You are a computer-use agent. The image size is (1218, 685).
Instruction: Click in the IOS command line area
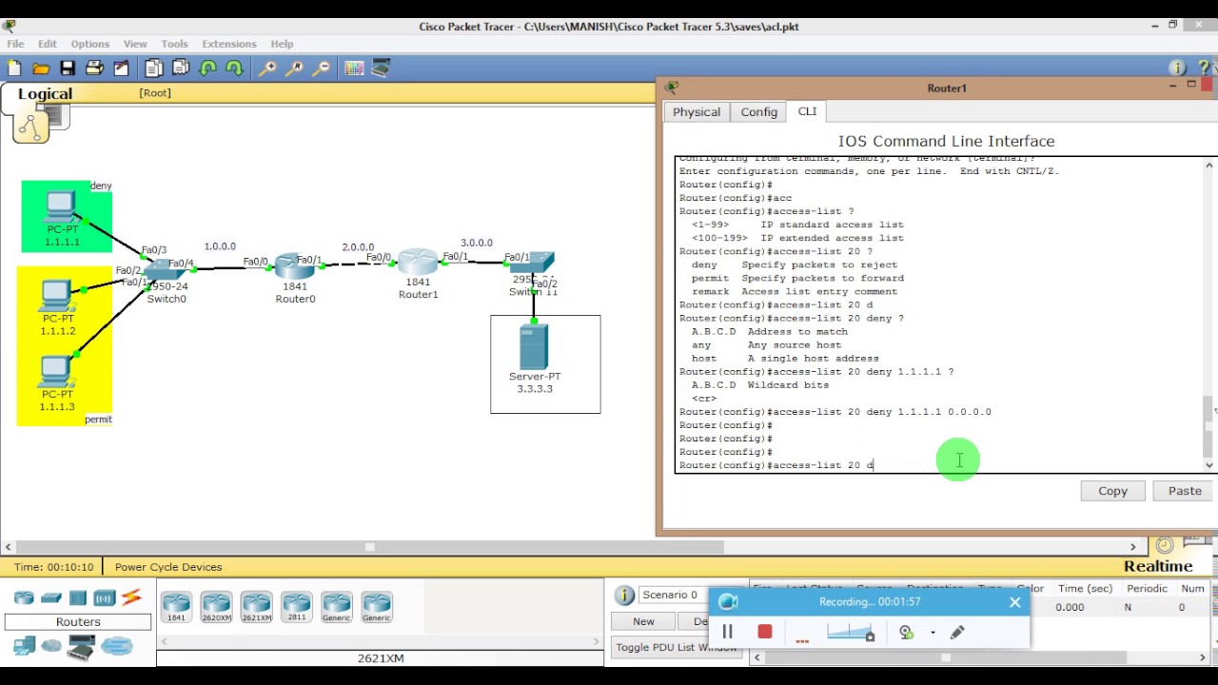(x=939, y=314)
